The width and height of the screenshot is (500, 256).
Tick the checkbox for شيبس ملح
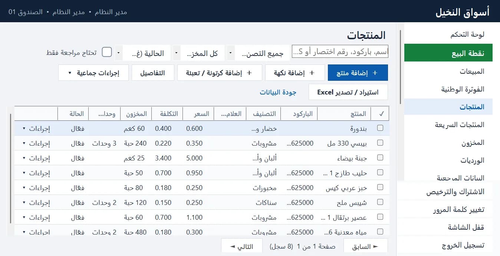tap(380, 202)
